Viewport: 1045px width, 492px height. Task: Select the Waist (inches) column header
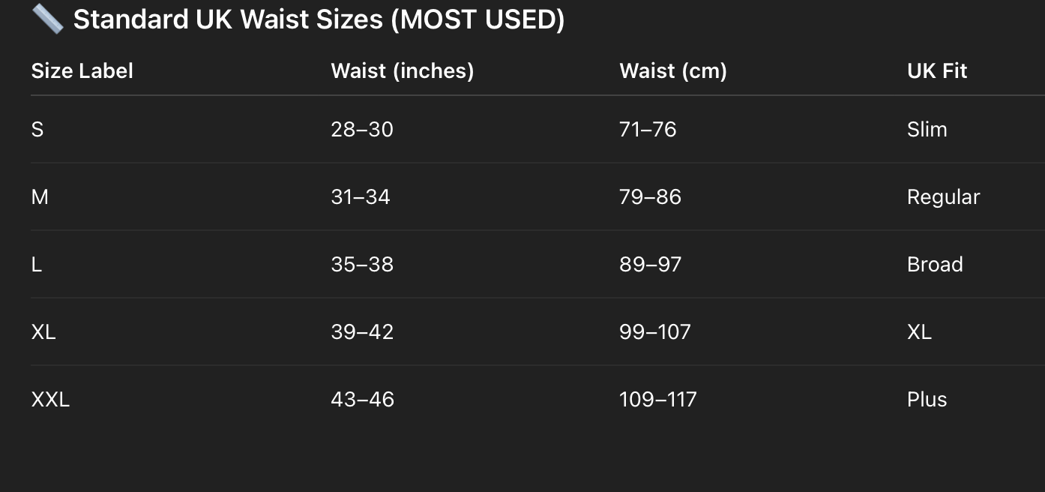[403, 71]
